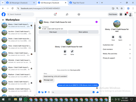Edit the chat Name pencil icon
The width and height of the screenshot is (136, 102).
click(x=72, y=51)
